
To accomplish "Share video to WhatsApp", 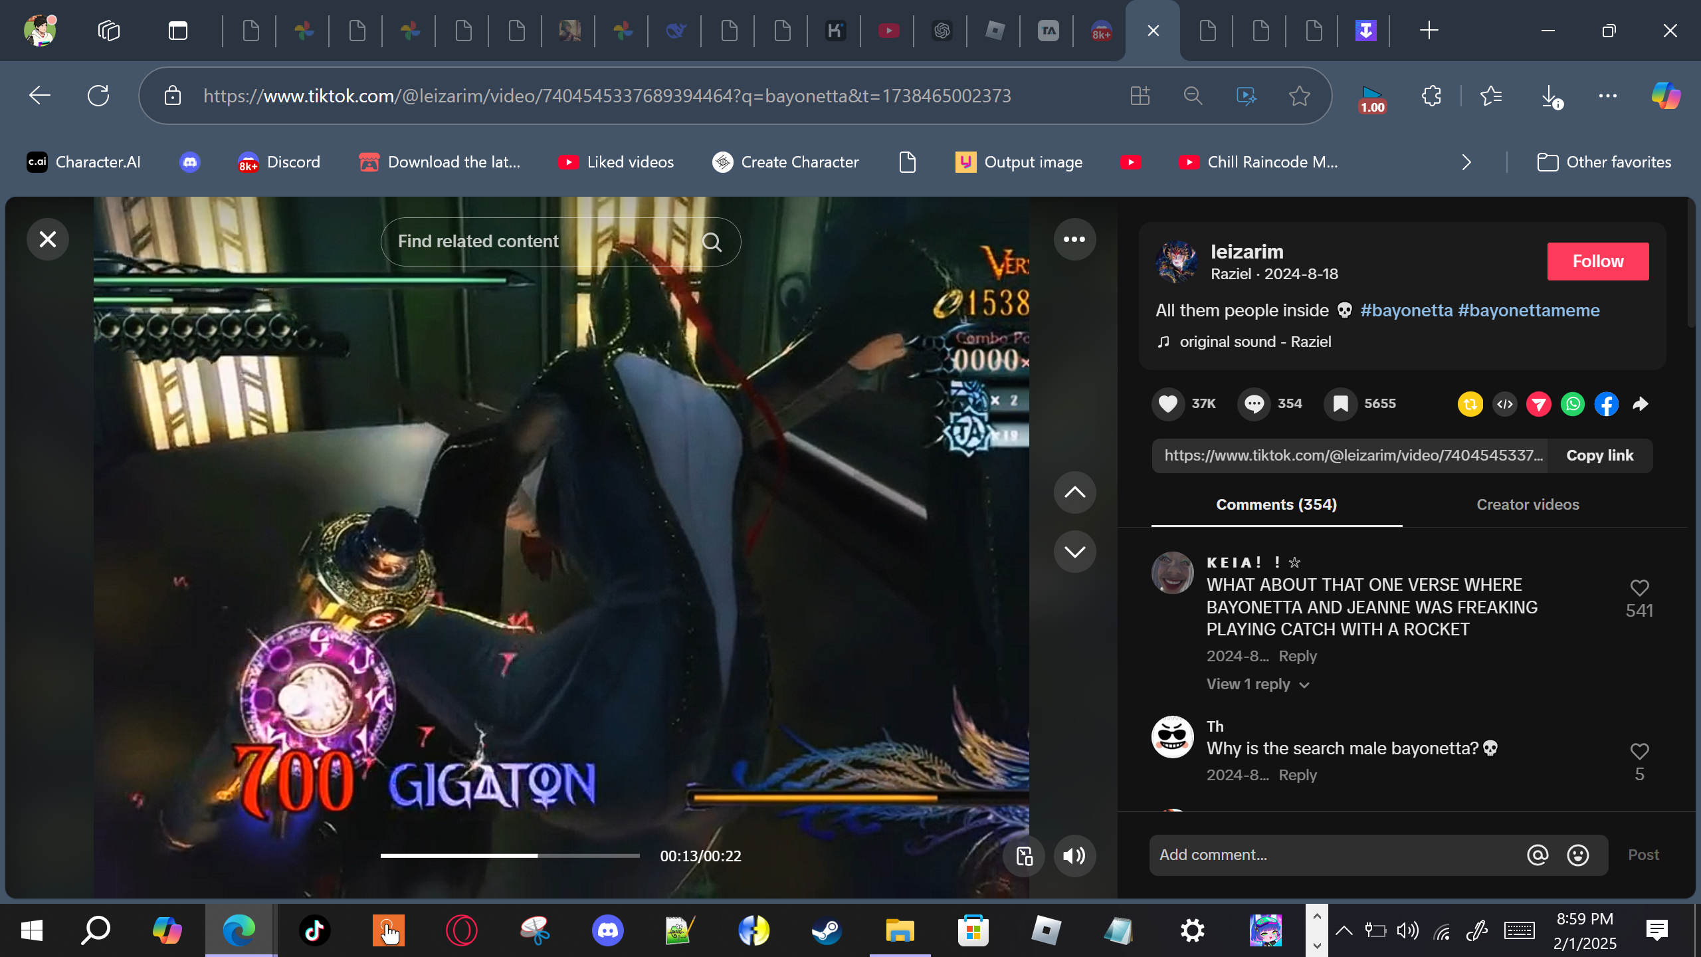I will (x=1572, y=403).
